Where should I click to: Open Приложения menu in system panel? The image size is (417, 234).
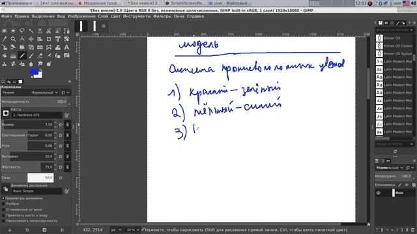(x=16, y=3)
